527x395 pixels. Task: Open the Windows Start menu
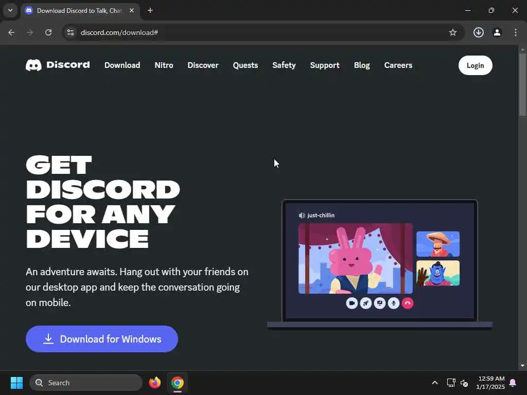pyautogui.click(x=17, y=383)
